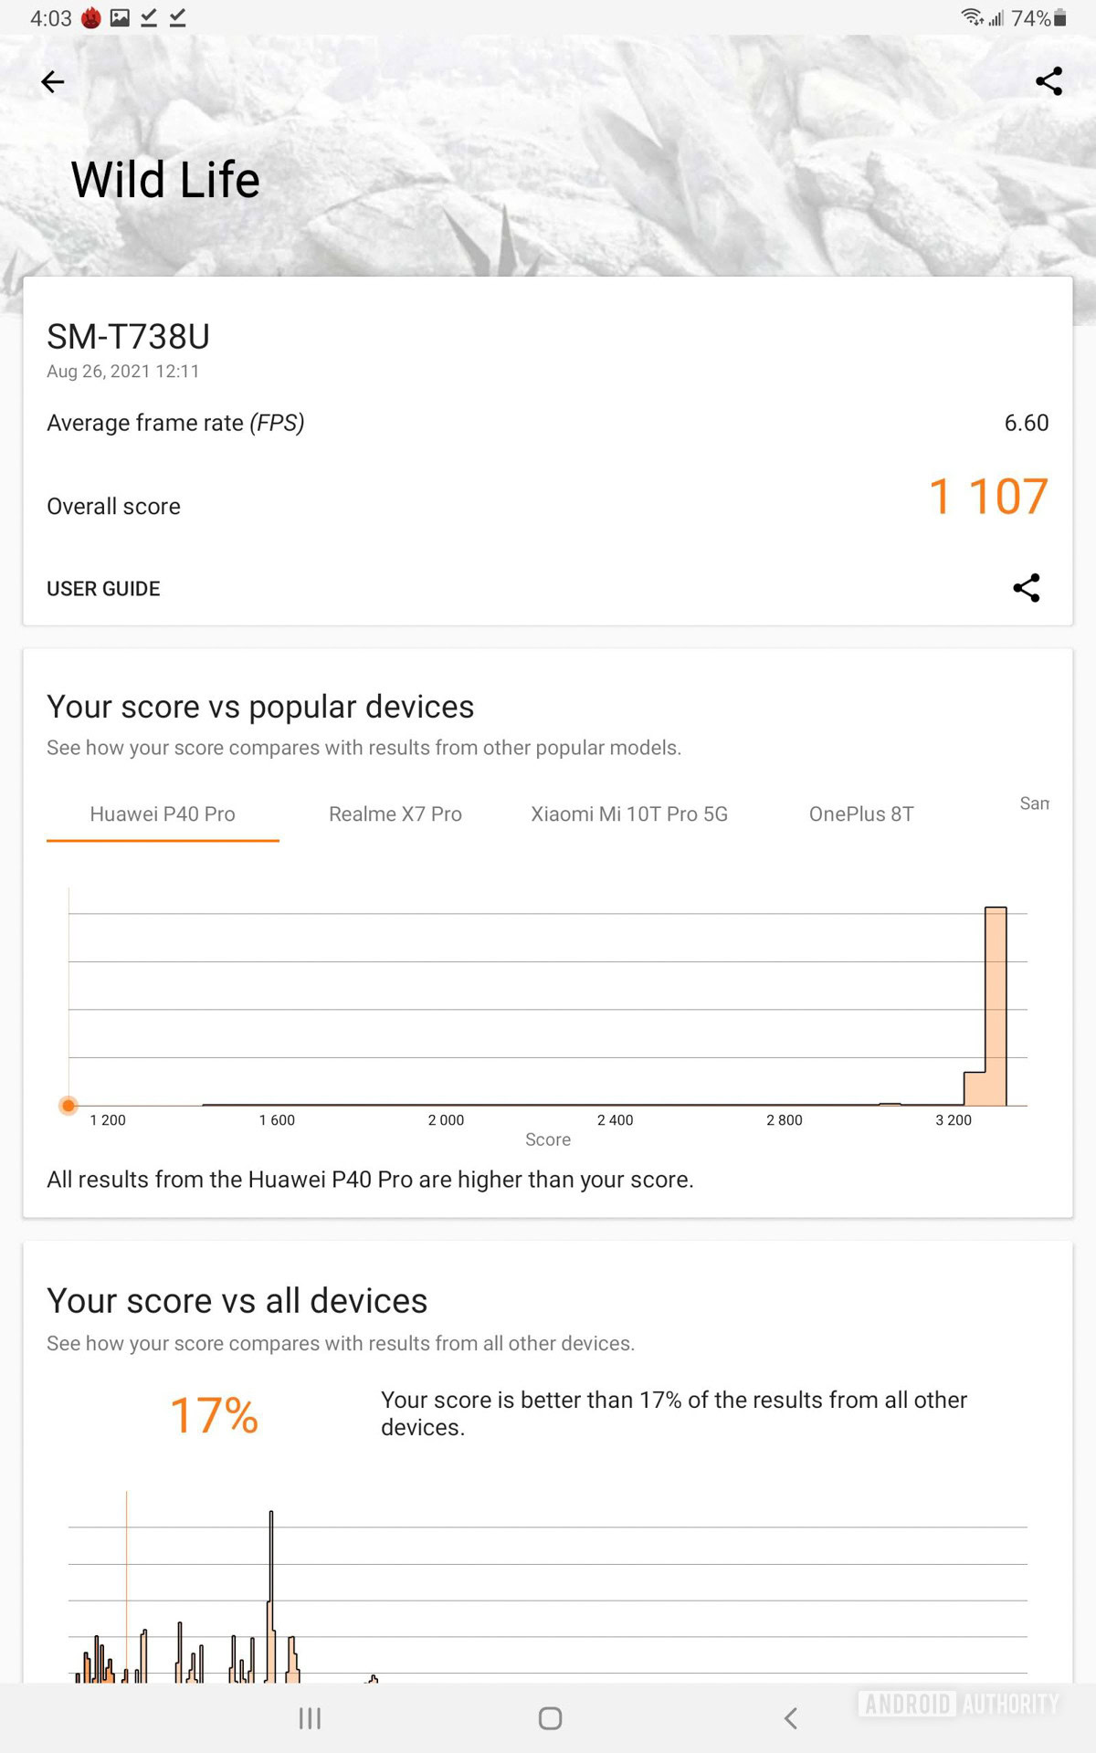Tap the battery icon in status bar
1096x1753 pixels.
pyautogui.click(x=1060, y=18)
